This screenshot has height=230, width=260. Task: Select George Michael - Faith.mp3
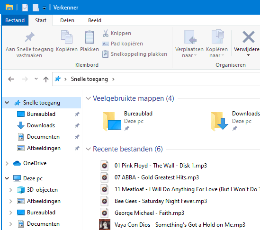click(x=149, y=213)
